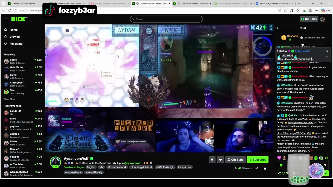Screen dimensions: 333x187
Task: Switch to Mexsterio Stream browser tab
Action: 193,4
